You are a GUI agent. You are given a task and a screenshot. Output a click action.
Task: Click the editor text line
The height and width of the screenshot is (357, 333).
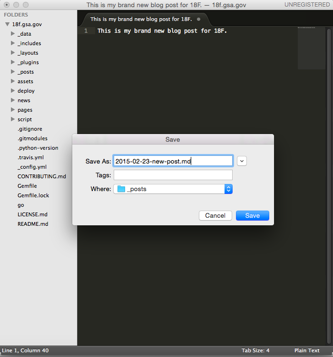tap(162, 31)
